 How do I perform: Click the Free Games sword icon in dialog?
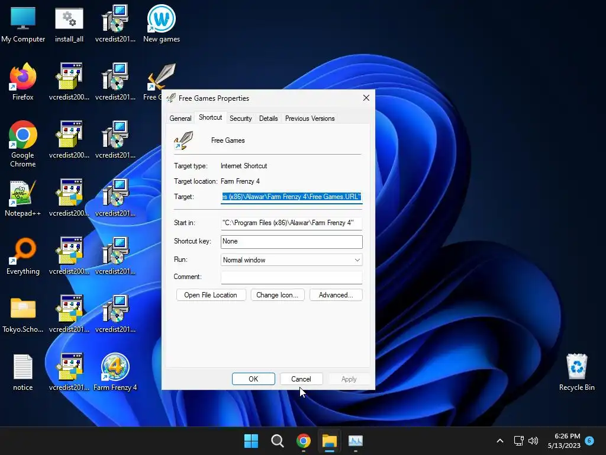pos(183,140)
